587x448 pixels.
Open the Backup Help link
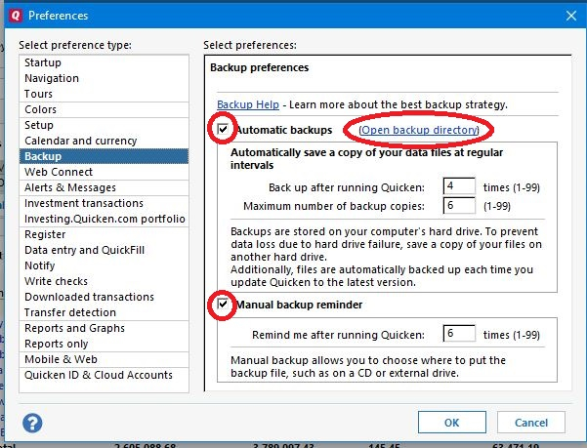[x=248, y=104]
